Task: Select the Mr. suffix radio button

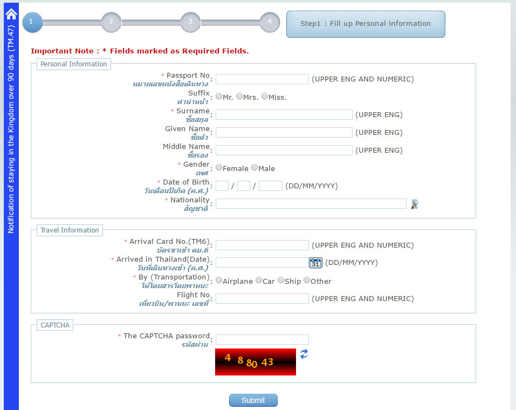Action: pyautogui.click(x=219, y=96)
